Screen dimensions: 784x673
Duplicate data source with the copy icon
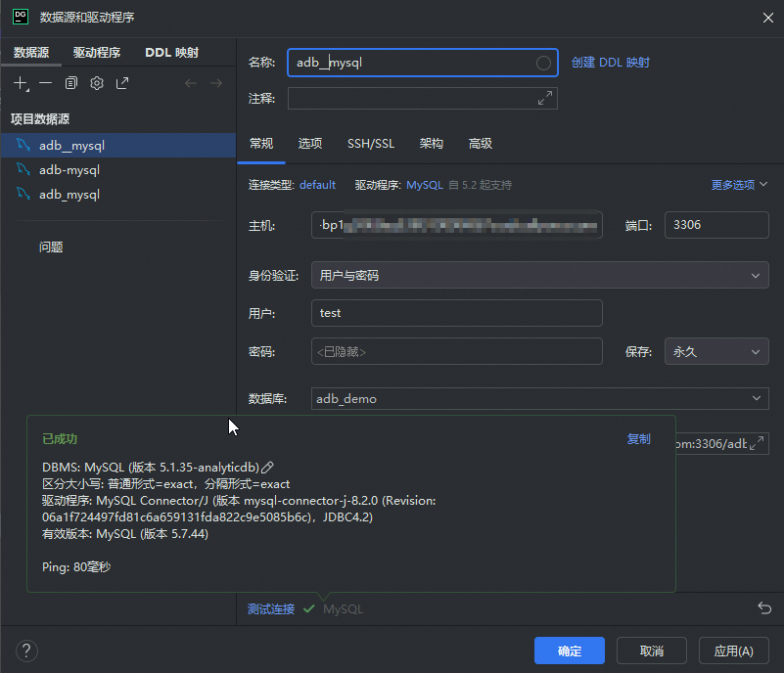click(x=71, y=83)
